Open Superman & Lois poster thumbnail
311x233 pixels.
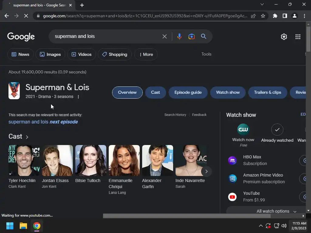coord(14,91)
